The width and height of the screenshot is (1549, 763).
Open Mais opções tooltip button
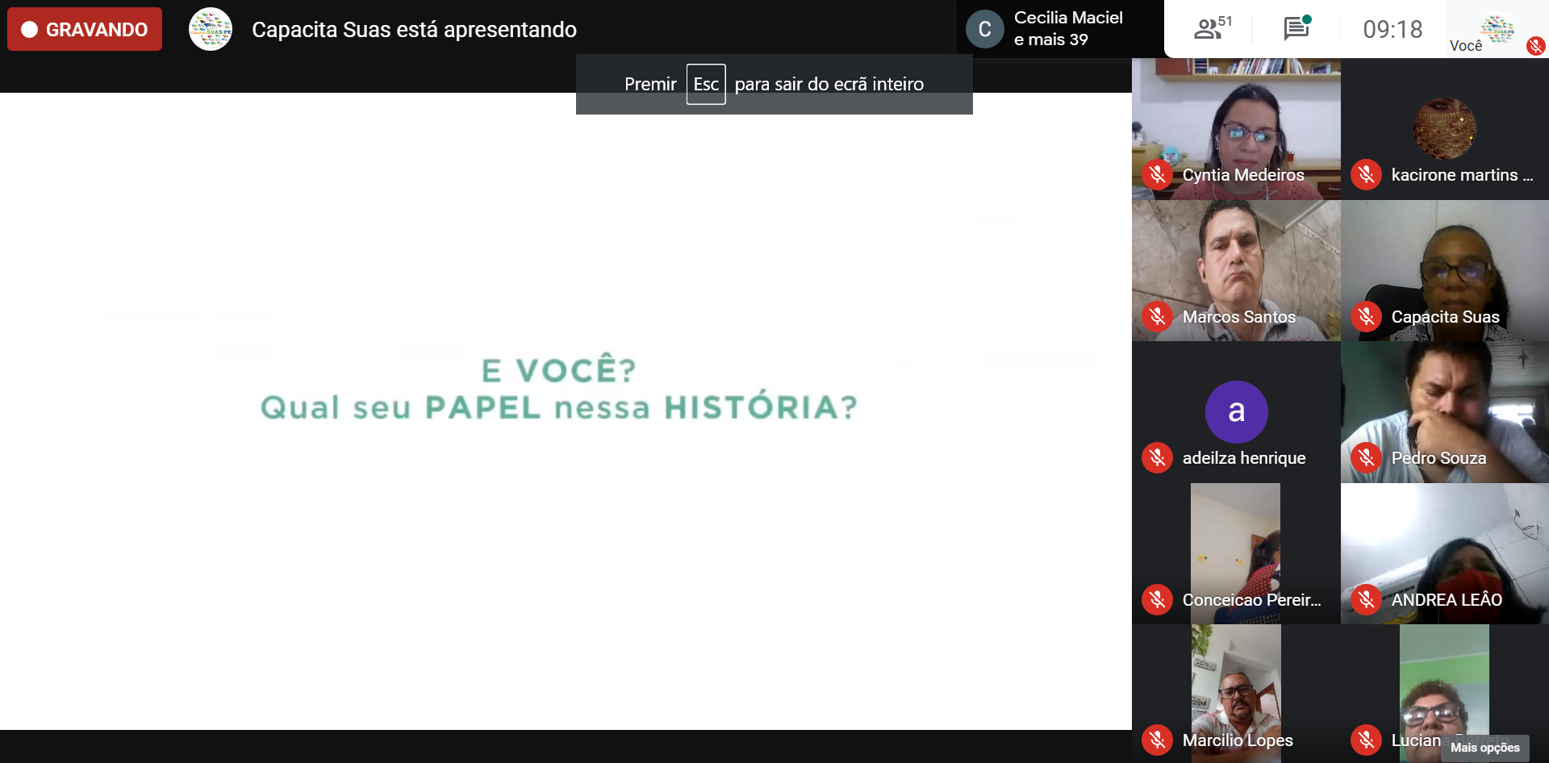[x=1484, y=748]
